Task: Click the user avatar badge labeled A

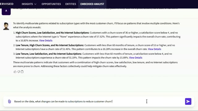Action: pyautogui.click(x=6, y=12)
